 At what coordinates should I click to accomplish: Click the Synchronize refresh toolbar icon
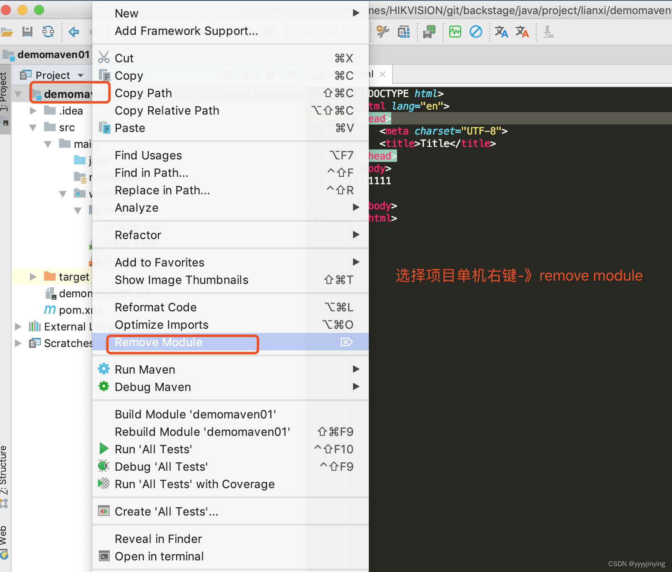[48, 32]
